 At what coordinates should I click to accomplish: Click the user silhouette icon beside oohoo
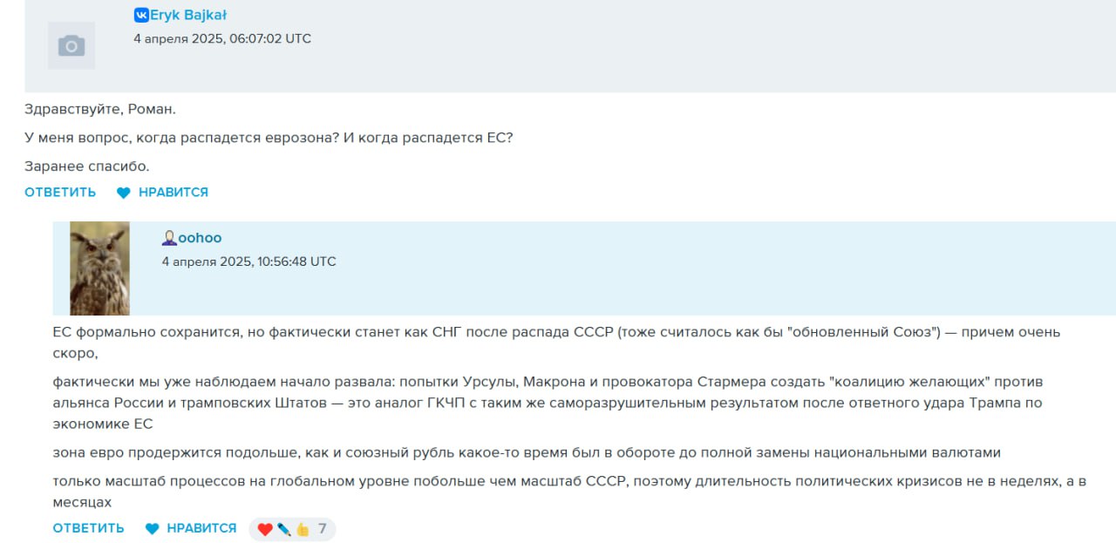coord(169,238)
